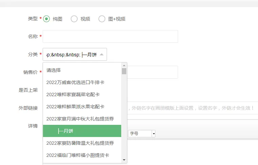This screenshot has height=165, width=258.
Task: Click the 分类 select box text
Action: (71, 54)
